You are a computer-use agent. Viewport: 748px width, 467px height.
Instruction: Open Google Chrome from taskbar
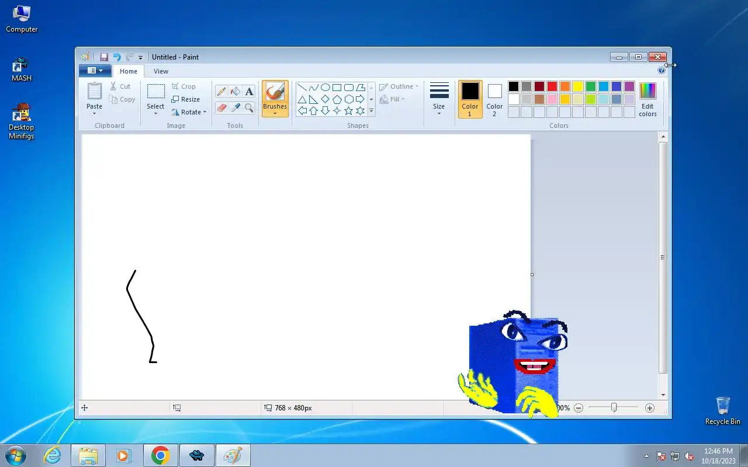click(x=161, y=455)
